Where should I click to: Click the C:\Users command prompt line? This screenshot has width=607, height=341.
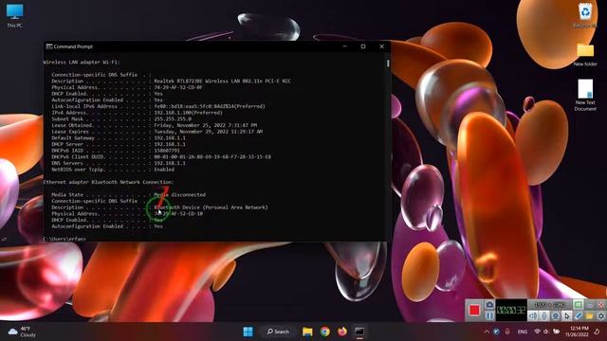coord(64,239)
